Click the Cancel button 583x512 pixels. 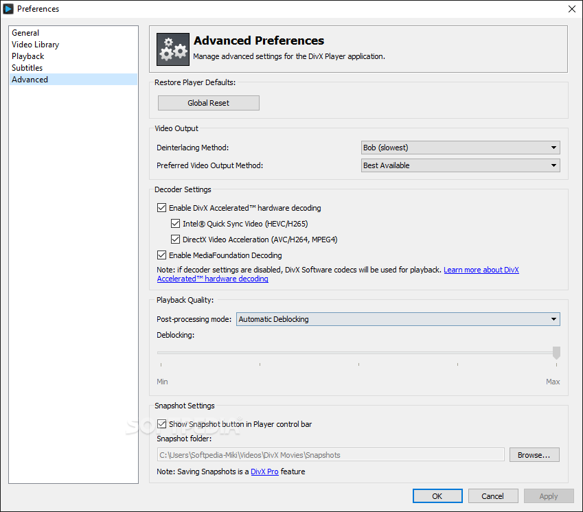point(492,496)
